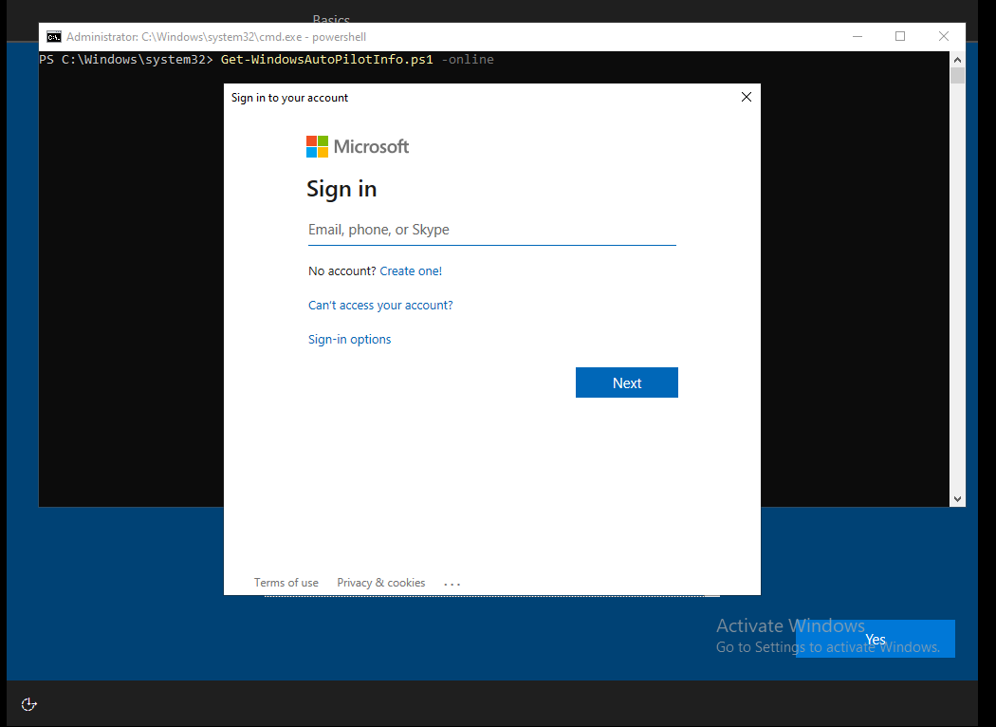Viewport: 996px width, 727px height.
Task: Maximize the Administrator cmd.exe window
Action: (x=900, y=36)
